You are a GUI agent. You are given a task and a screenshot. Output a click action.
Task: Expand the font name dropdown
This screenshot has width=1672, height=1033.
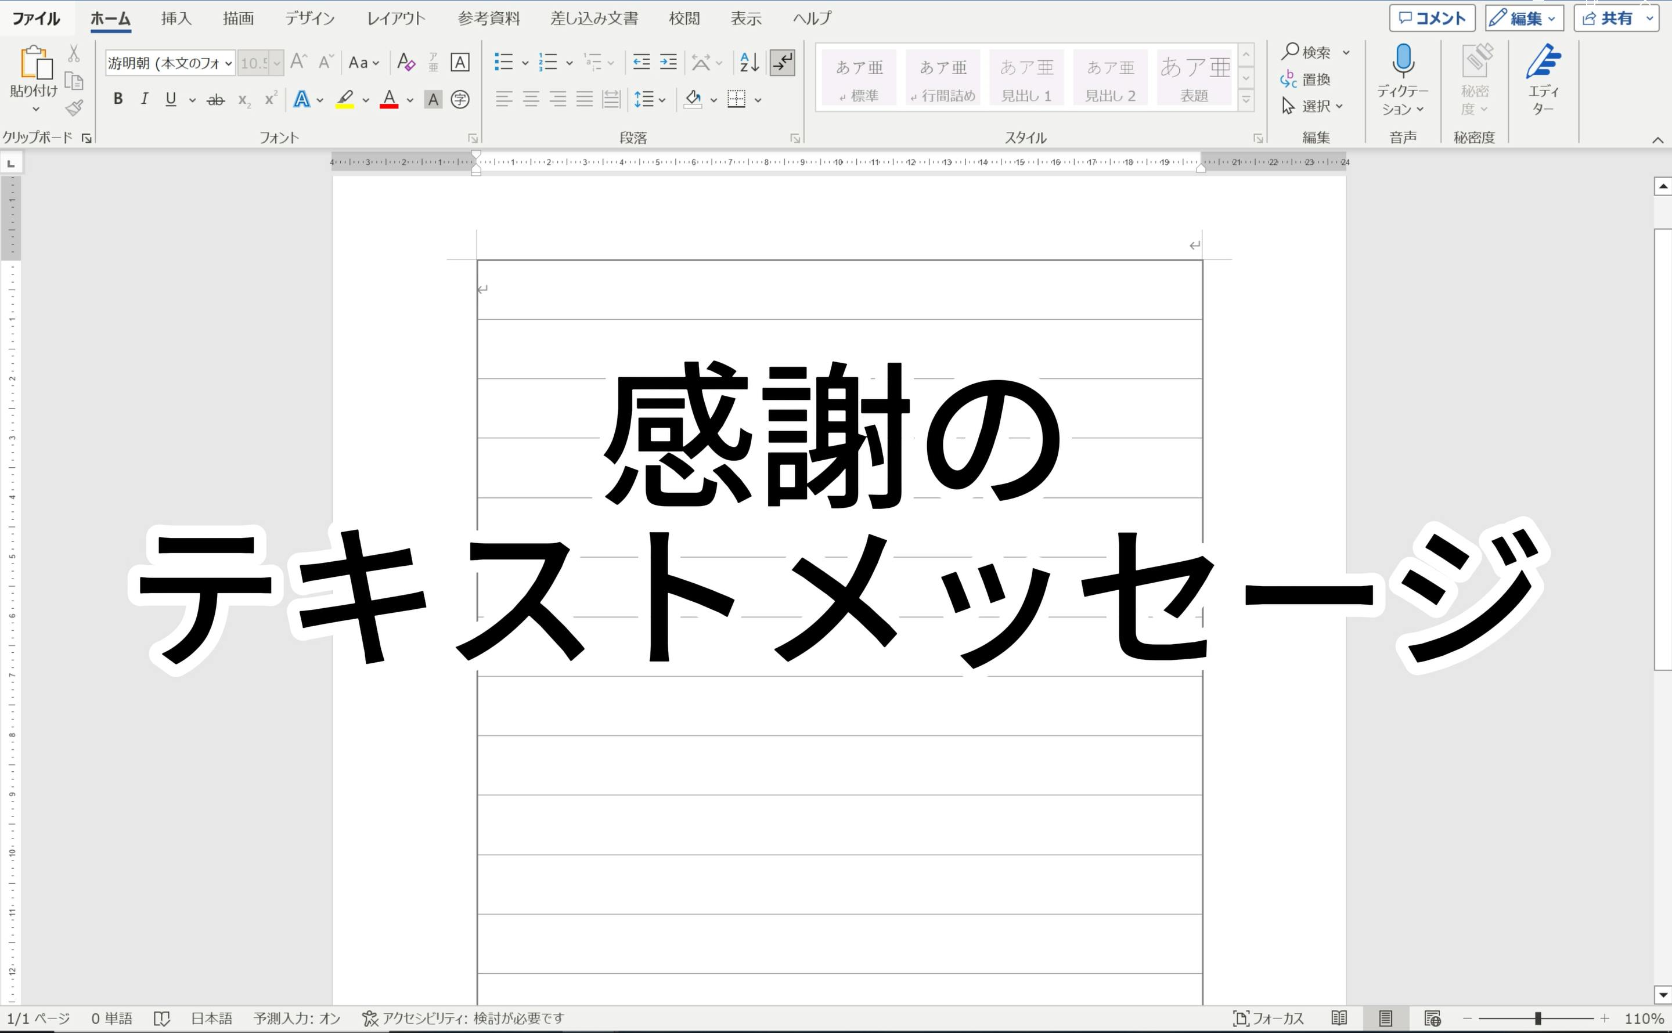(228, 63)
